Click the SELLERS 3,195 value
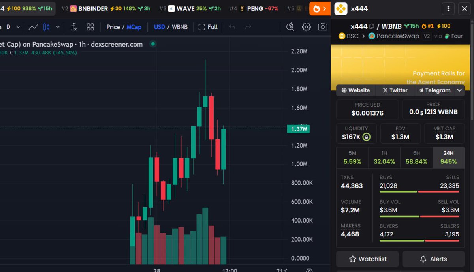Image resolution: width=474 pixels, height=272 pixels. (451, 234)
